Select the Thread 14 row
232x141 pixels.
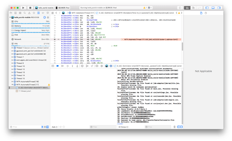[30, 76]
